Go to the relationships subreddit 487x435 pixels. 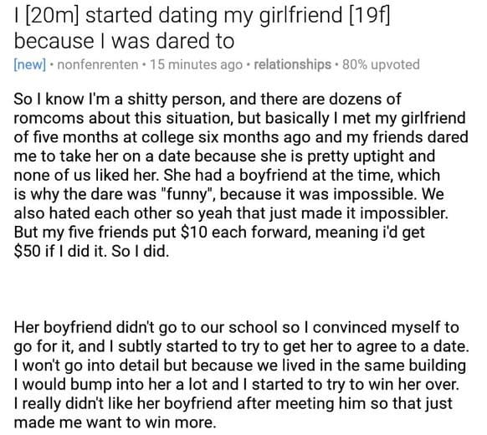(293, 64)
